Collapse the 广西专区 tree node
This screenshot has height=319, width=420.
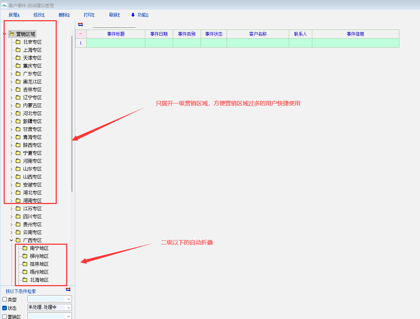pyautogui.click(x=11, y=240)
